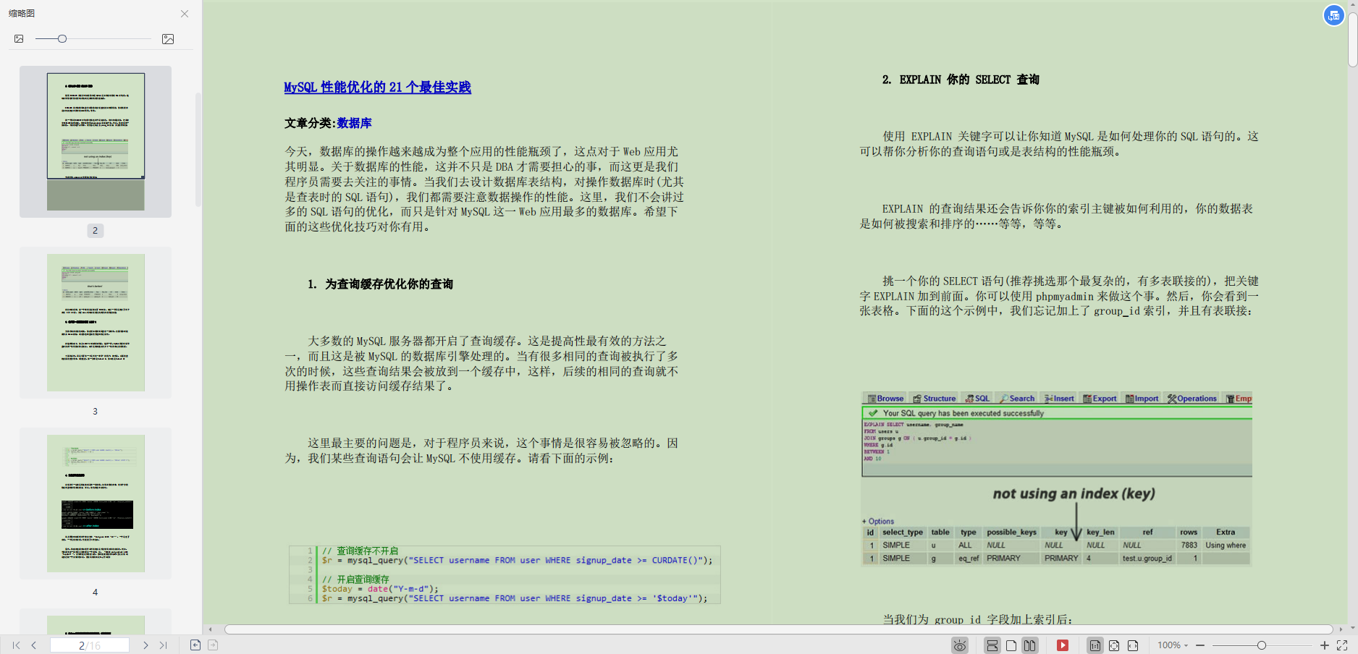Screen dimensions: 1358x654
Task: Go to previous page with left arrow
Action: (34, 645)
